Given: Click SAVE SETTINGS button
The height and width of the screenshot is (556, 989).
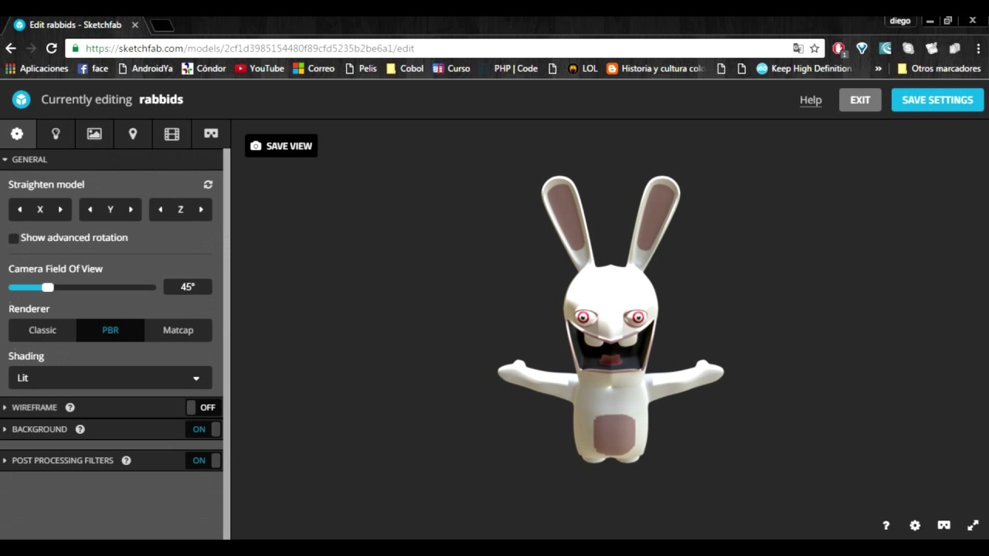Looking at the screenshot, I should pos(937,100).
